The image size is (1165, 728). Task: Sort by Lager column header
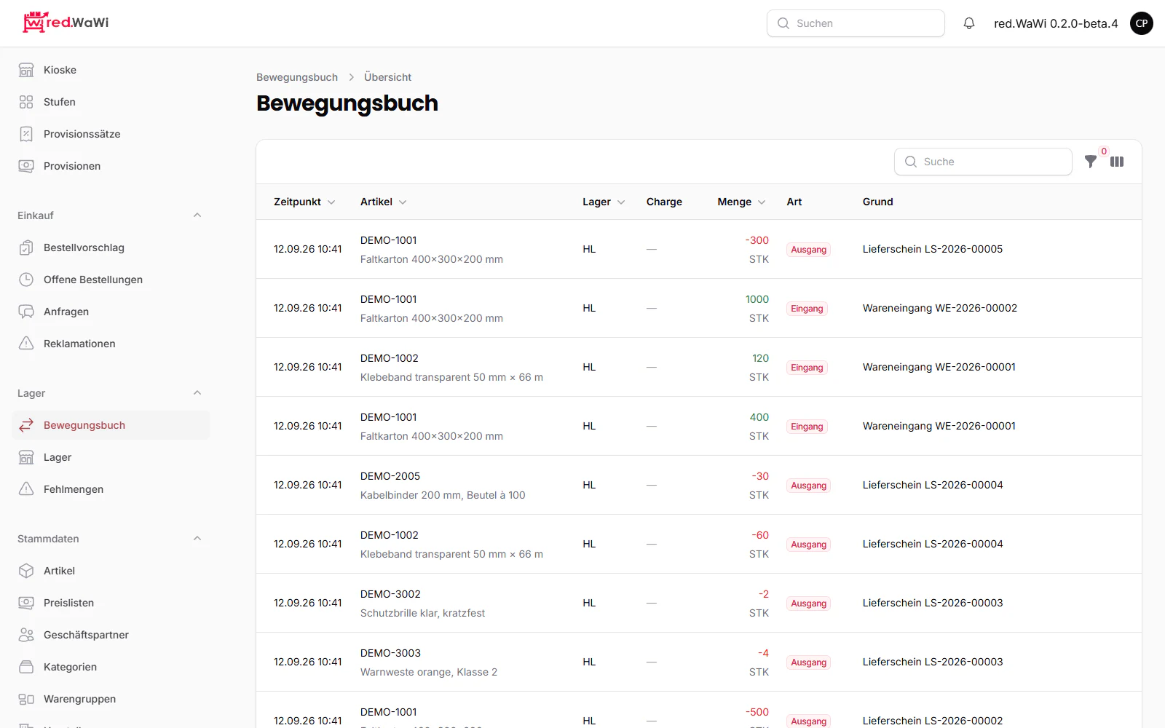(604, 202)
